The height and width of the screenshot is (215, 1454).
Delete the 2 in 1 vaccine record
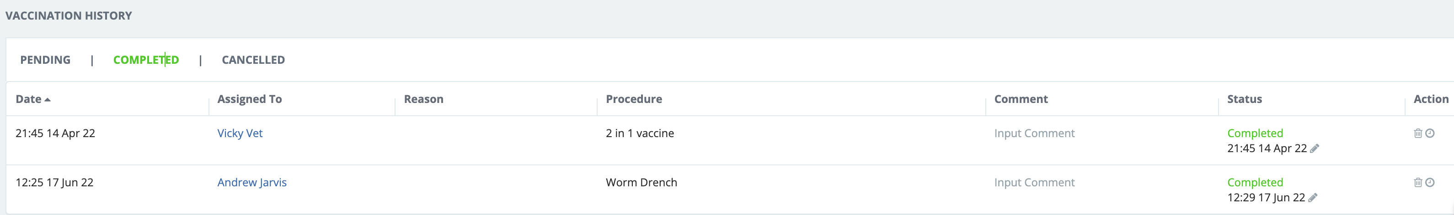[1417, 133]
